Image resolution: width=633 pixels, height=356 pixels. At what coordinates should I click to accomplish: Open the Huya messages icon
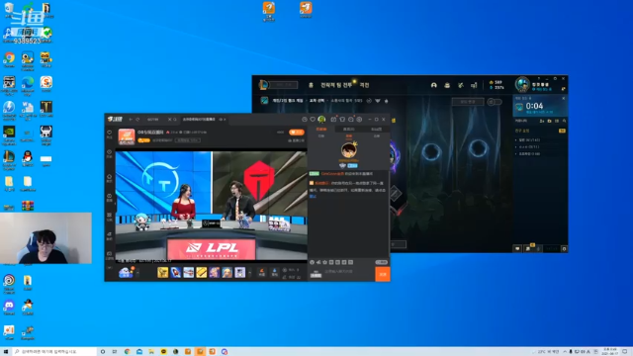click(351, 120)
